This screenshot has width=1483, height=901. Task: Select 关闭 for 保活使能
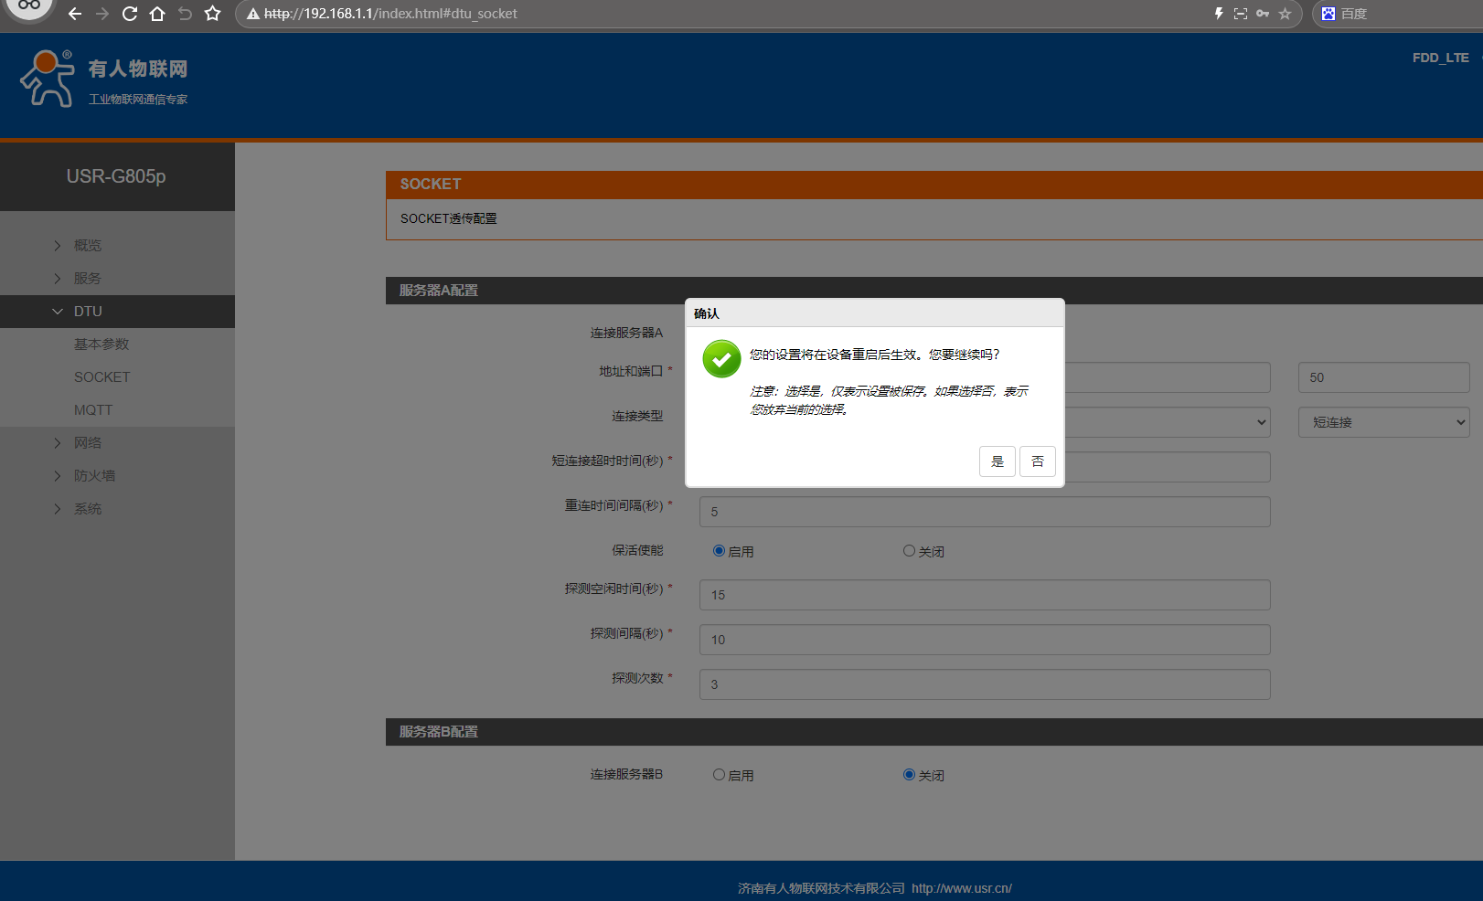pyautogui.click(x=909, y=551)
